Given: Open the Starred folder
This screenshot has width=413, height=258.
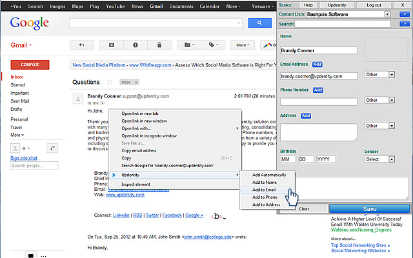Looking at the screenshot, I should coord(17,85).
